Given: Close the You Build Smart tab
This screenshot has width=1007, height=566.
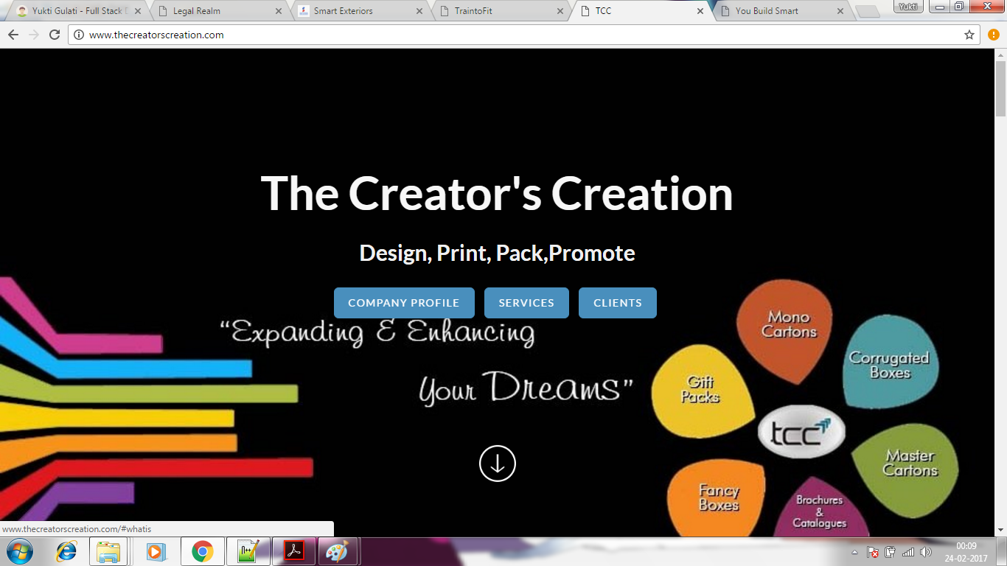Looking at the screenshot, I should (841, 11).
